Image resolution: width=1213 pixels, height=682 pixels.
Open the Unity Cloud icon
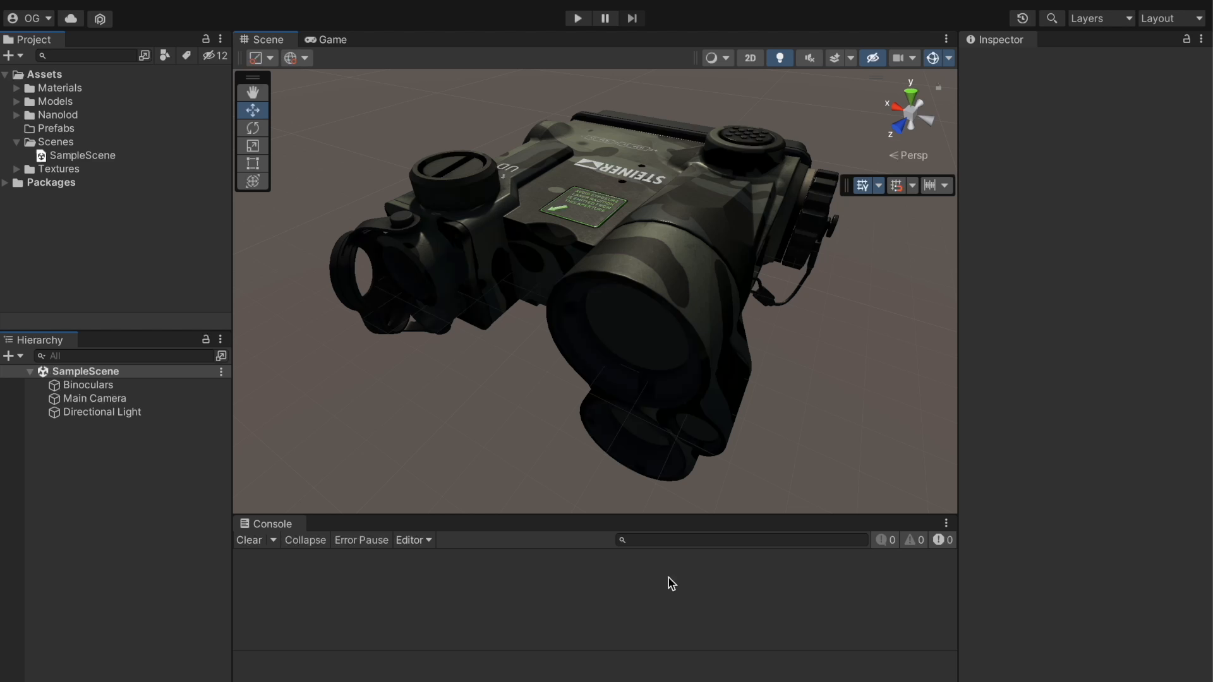click(71, 18)
